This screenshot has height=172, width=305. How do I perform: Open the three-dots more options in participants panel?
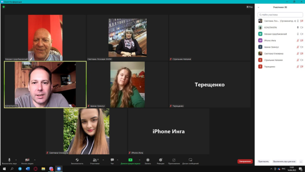point(301,162)
